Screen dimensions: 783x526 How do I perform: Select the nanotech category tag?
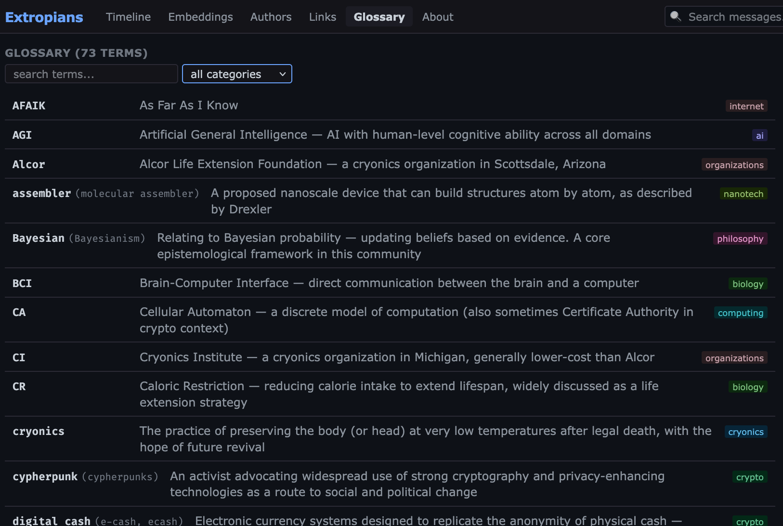coord(743,194)
